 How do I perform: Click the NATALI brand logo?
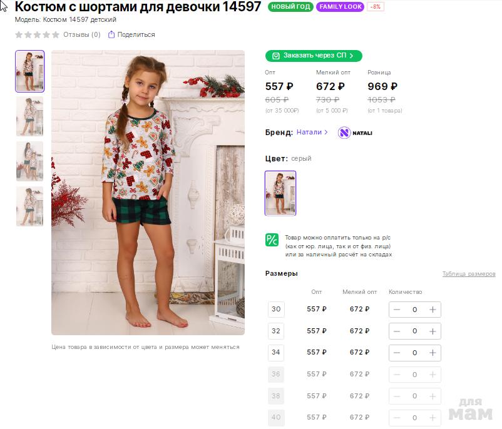[x=355, y=133]
